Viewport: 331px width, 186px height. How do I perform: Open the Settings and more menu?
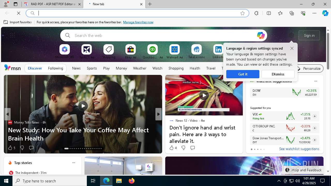[x=314, y=13]
